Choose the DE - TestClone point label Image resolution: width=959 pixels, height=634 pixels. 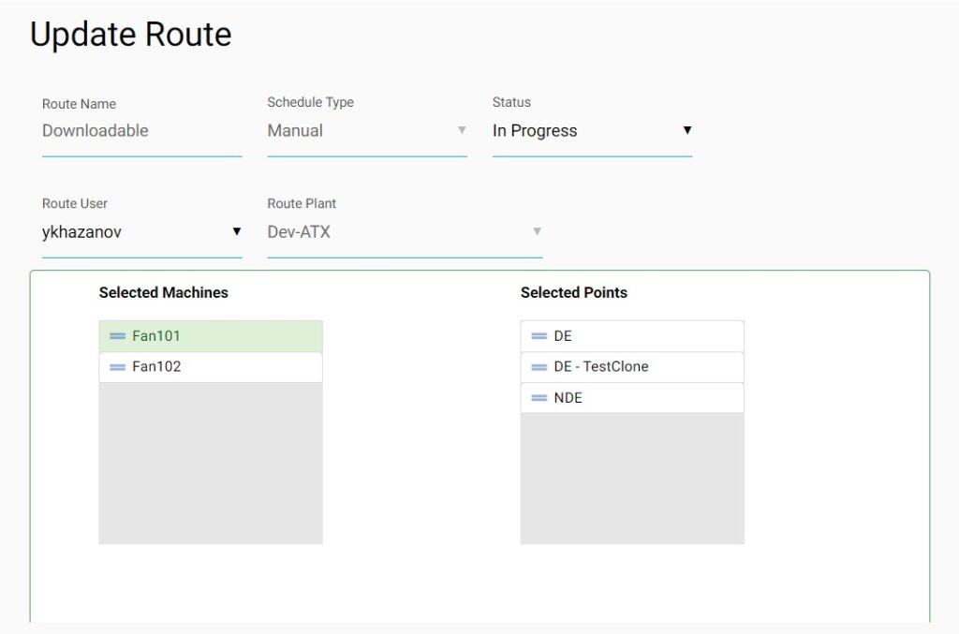point(600,367)
